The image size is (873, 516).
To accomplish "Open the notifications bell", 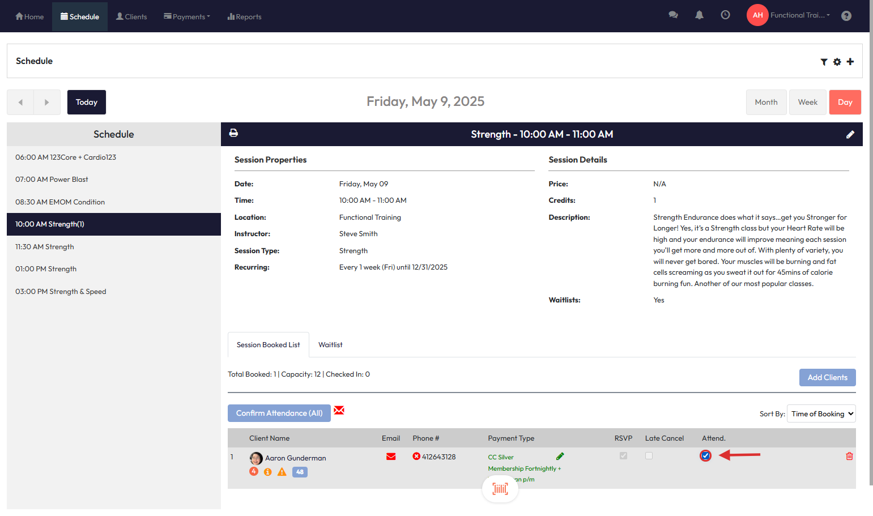I will 699,15.
